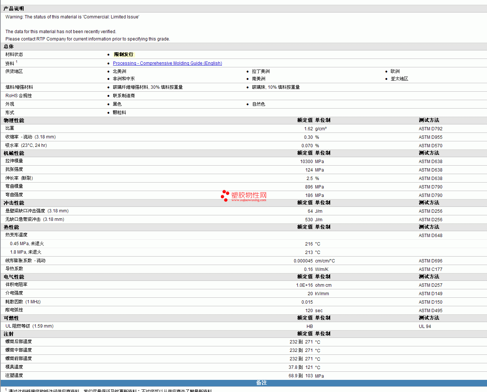This screenshot has height=392, width=487.
Task: Click the 电气性能 section header
Action: (x=14, y=277)
